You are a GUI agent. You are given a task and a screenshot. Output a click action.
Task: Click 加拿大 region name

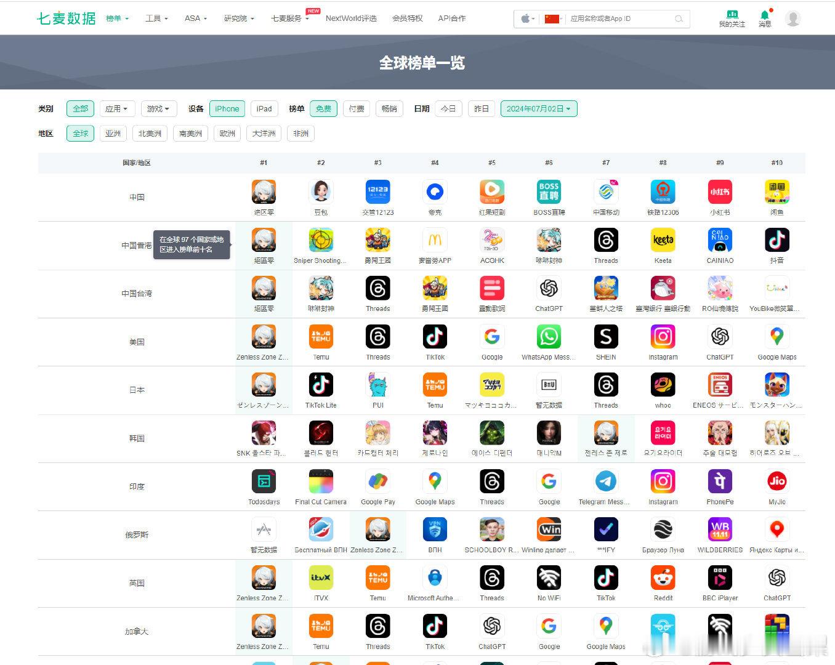point(137,631)
